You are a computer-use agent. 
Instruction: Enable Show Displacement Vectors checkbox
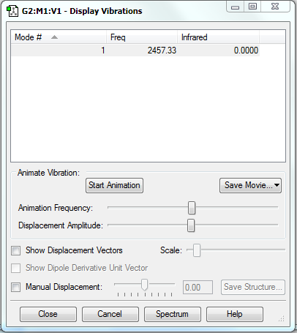(x=16, y=251)
